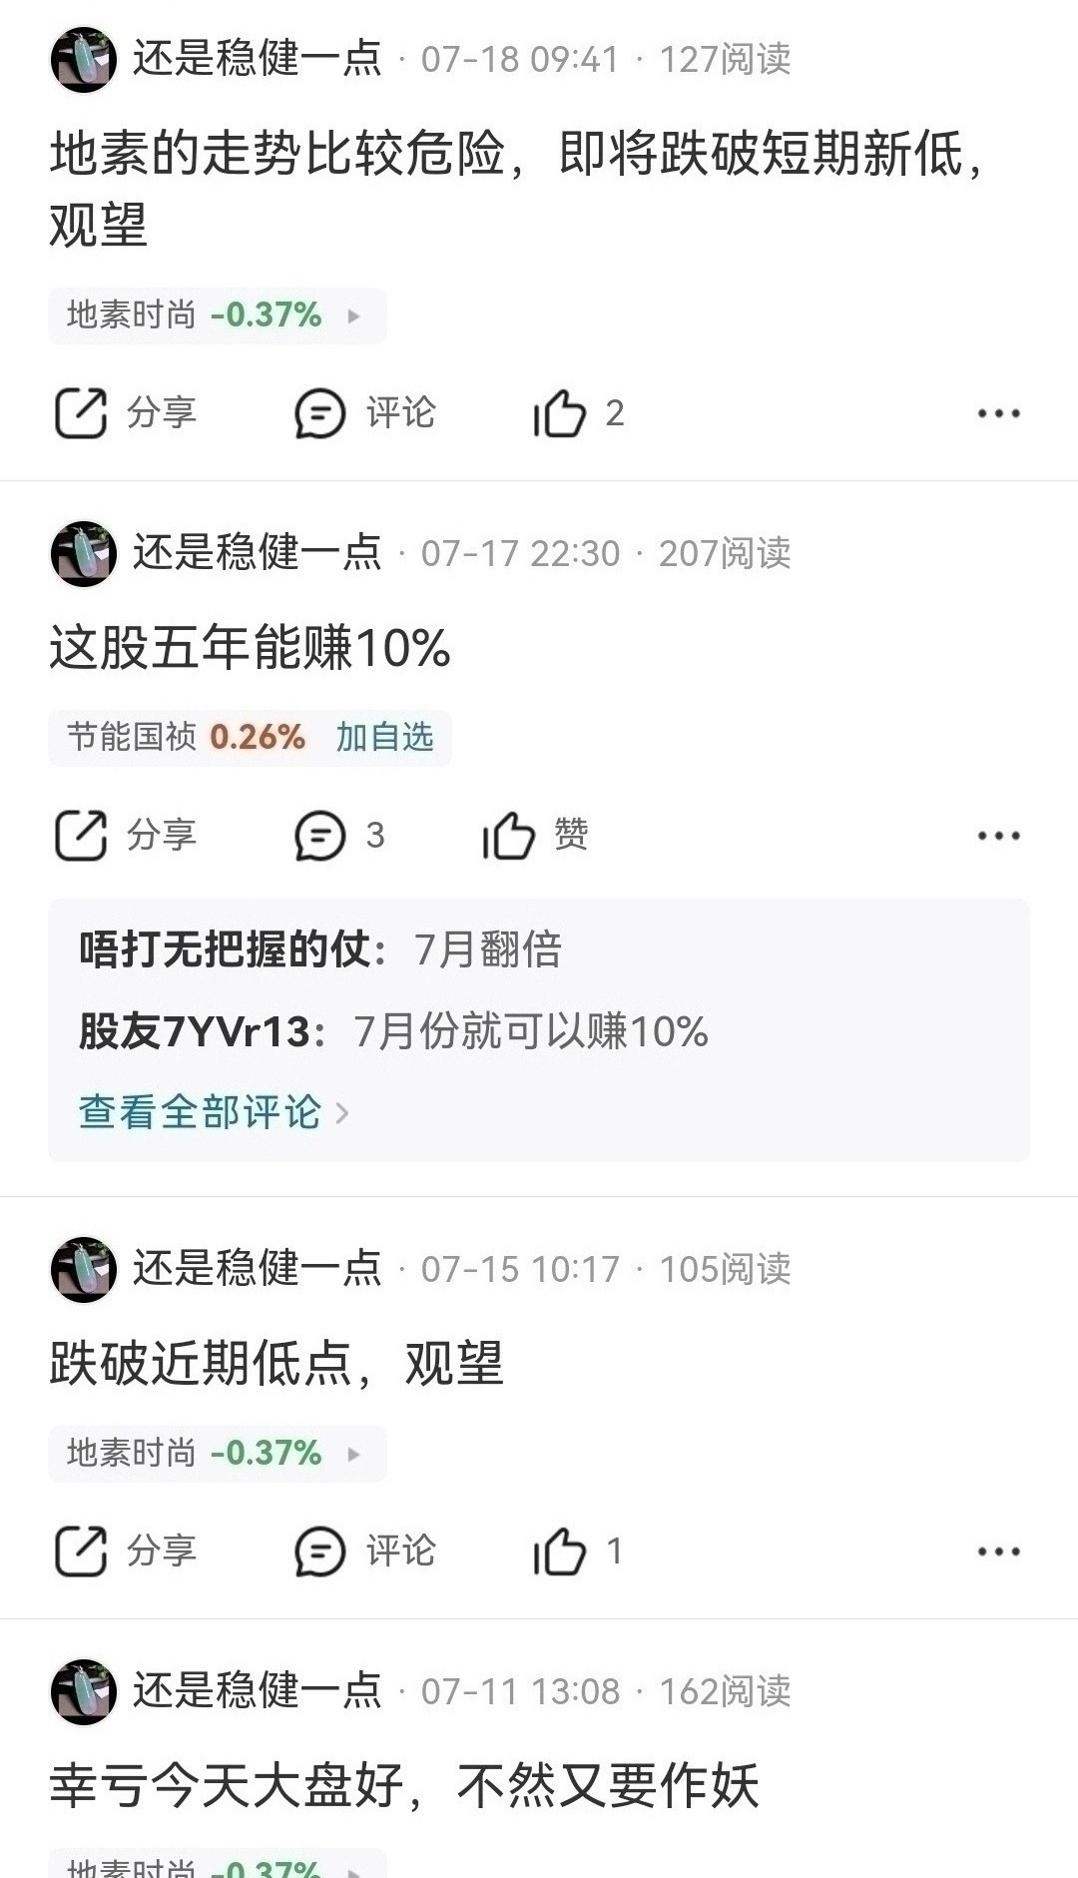The width and height of the screenshot is (1078, 1878).
Task: Comment on the 07-15 10:17 post
Action: pyautogui.click(x=365, y=1552)
